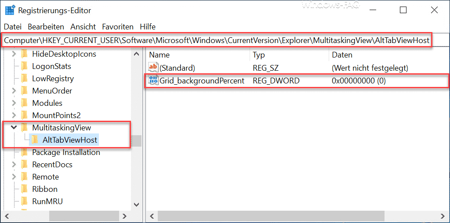Select the Grid_backgroundPercent value name
450x223 pixels.
pos(202,81)
